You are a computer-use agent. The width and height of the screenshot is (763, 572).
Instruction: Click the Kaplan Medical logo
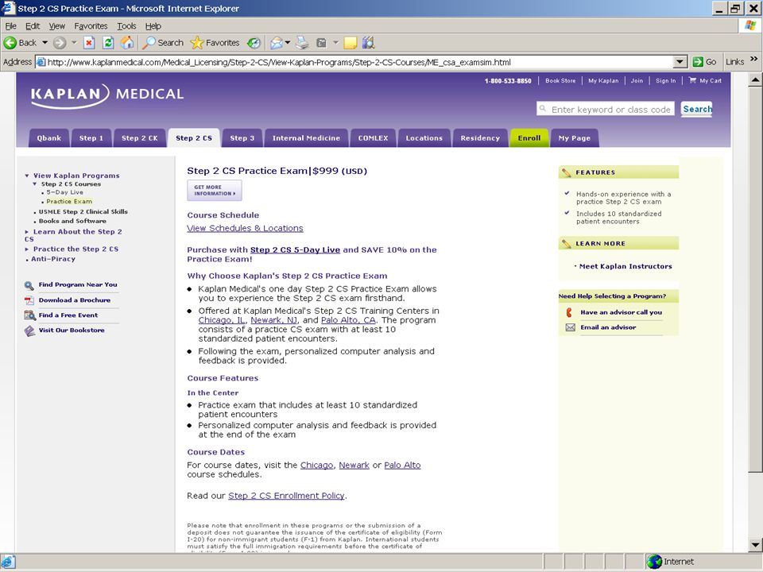coord(107,95)
